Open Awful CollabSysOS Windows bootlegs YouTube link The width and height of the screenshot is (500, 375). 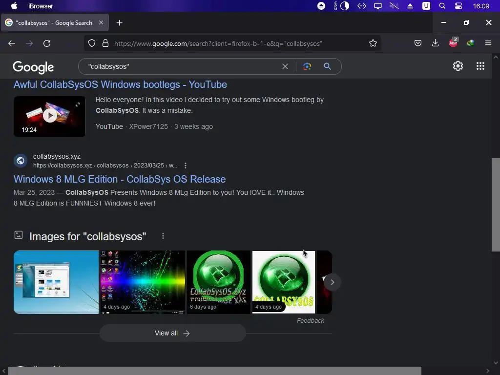click(x=120, y=84)
